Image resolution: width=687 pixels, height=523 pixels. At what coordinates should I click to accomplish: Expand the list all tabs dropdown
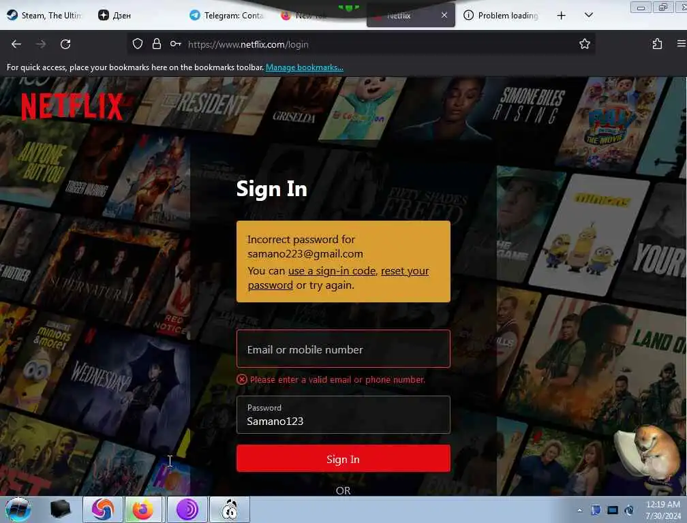click(588, 15)
